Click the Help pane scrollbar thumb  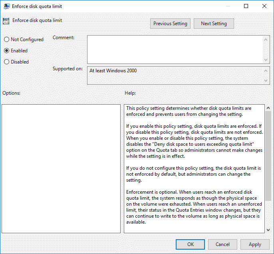click(268, 156)
